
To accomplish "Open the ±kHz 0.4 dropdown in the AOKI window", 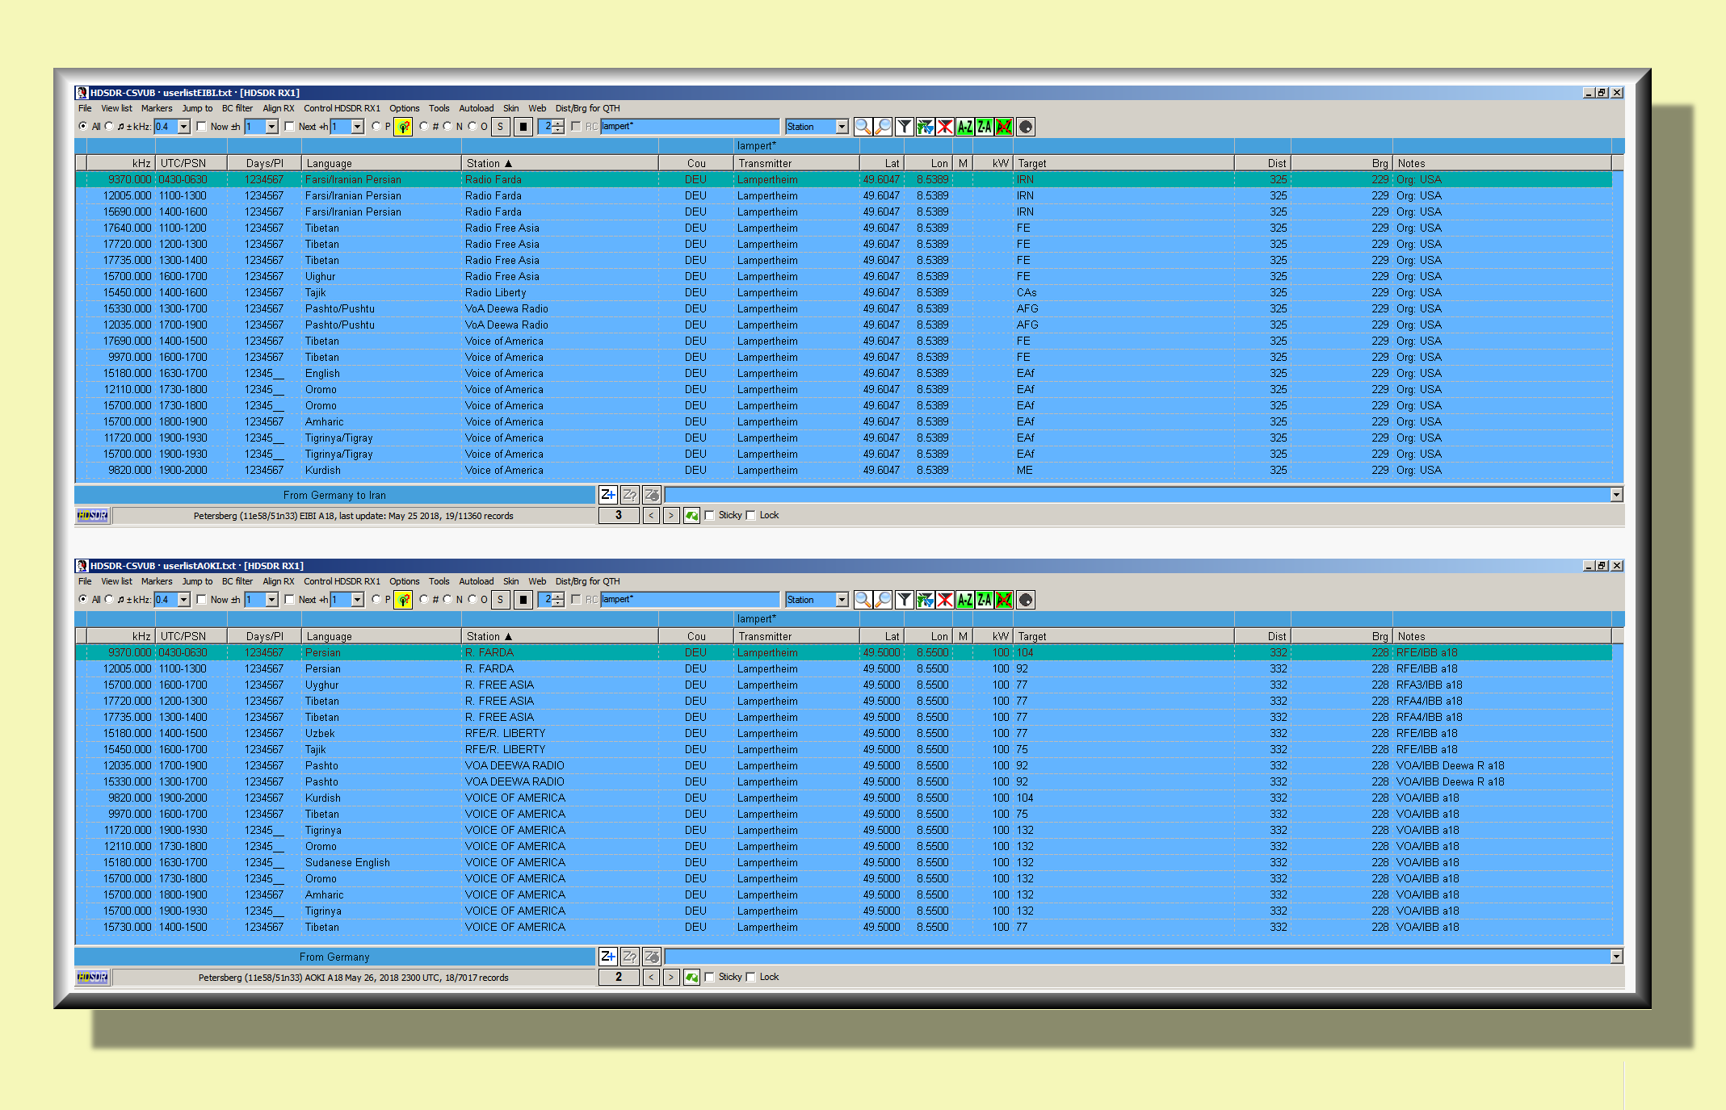I will pyautogui.click(x=183, y=600).
